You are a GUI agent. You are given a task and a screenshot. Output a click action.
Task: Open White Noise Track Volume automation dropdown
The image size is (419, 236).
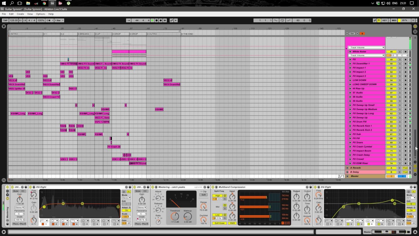coord(366,55)
